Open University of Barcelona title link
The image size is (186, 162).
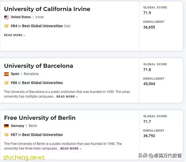[x=39, y=66]
